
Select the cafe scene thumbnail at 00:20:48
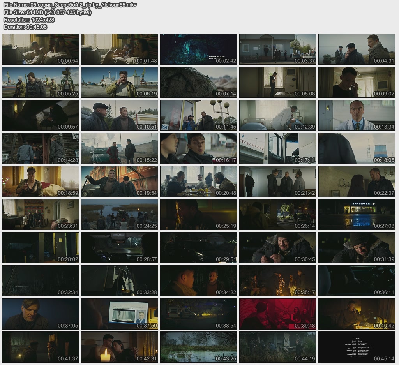click(x=198, y=182)
